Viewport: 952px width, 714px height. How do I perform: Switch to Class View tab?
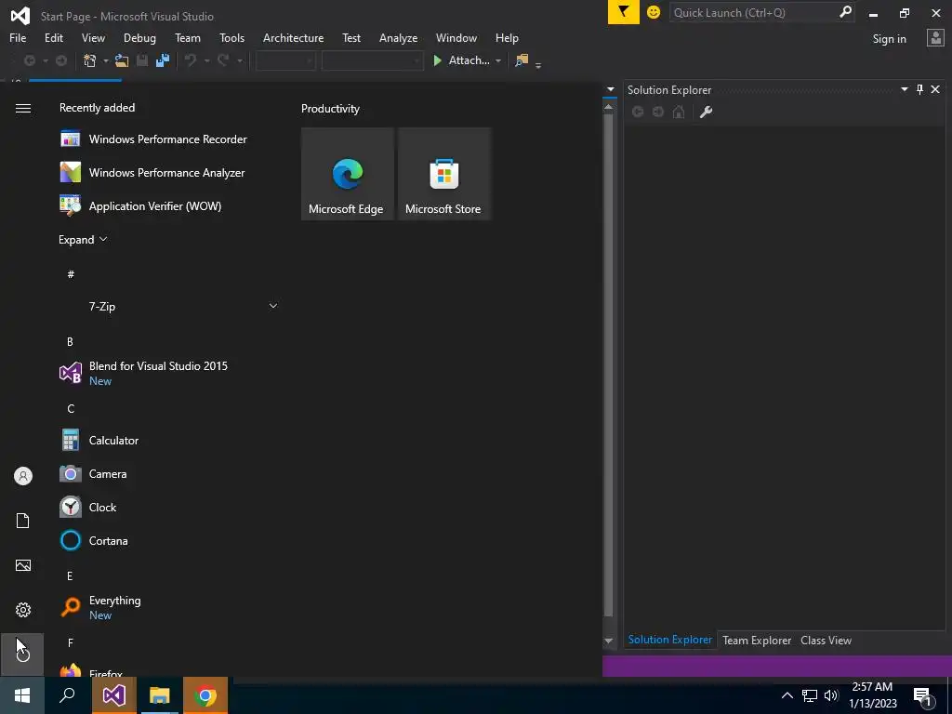826,640
